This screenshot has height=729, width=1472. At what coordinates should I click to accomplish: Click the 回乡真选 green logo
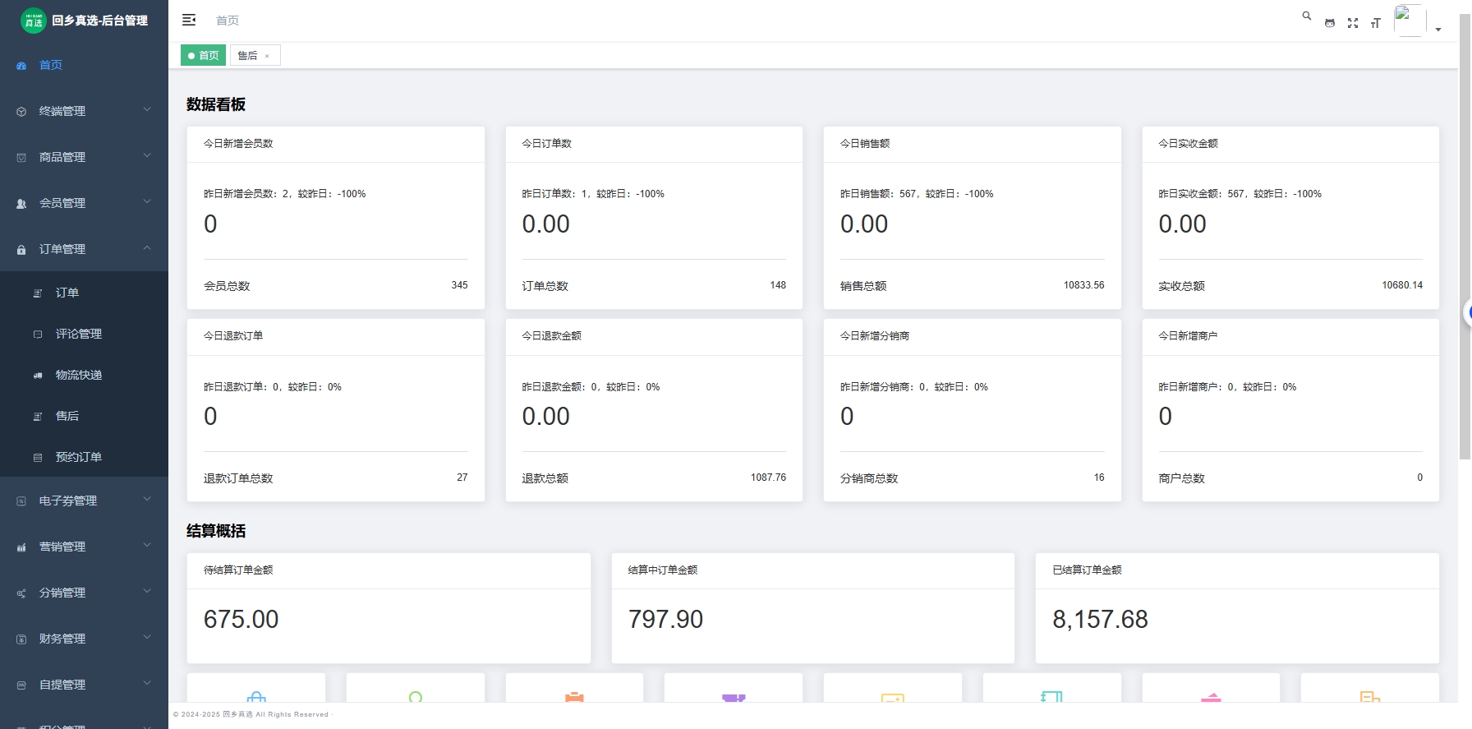coord(34,21)
